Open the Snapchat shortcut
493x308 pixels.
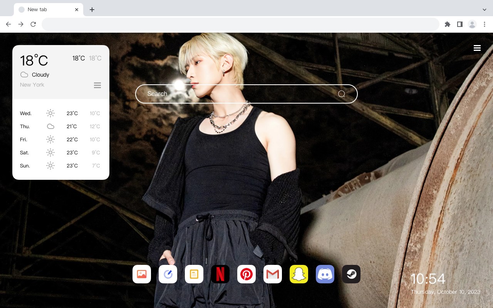(x=299, y=274)
